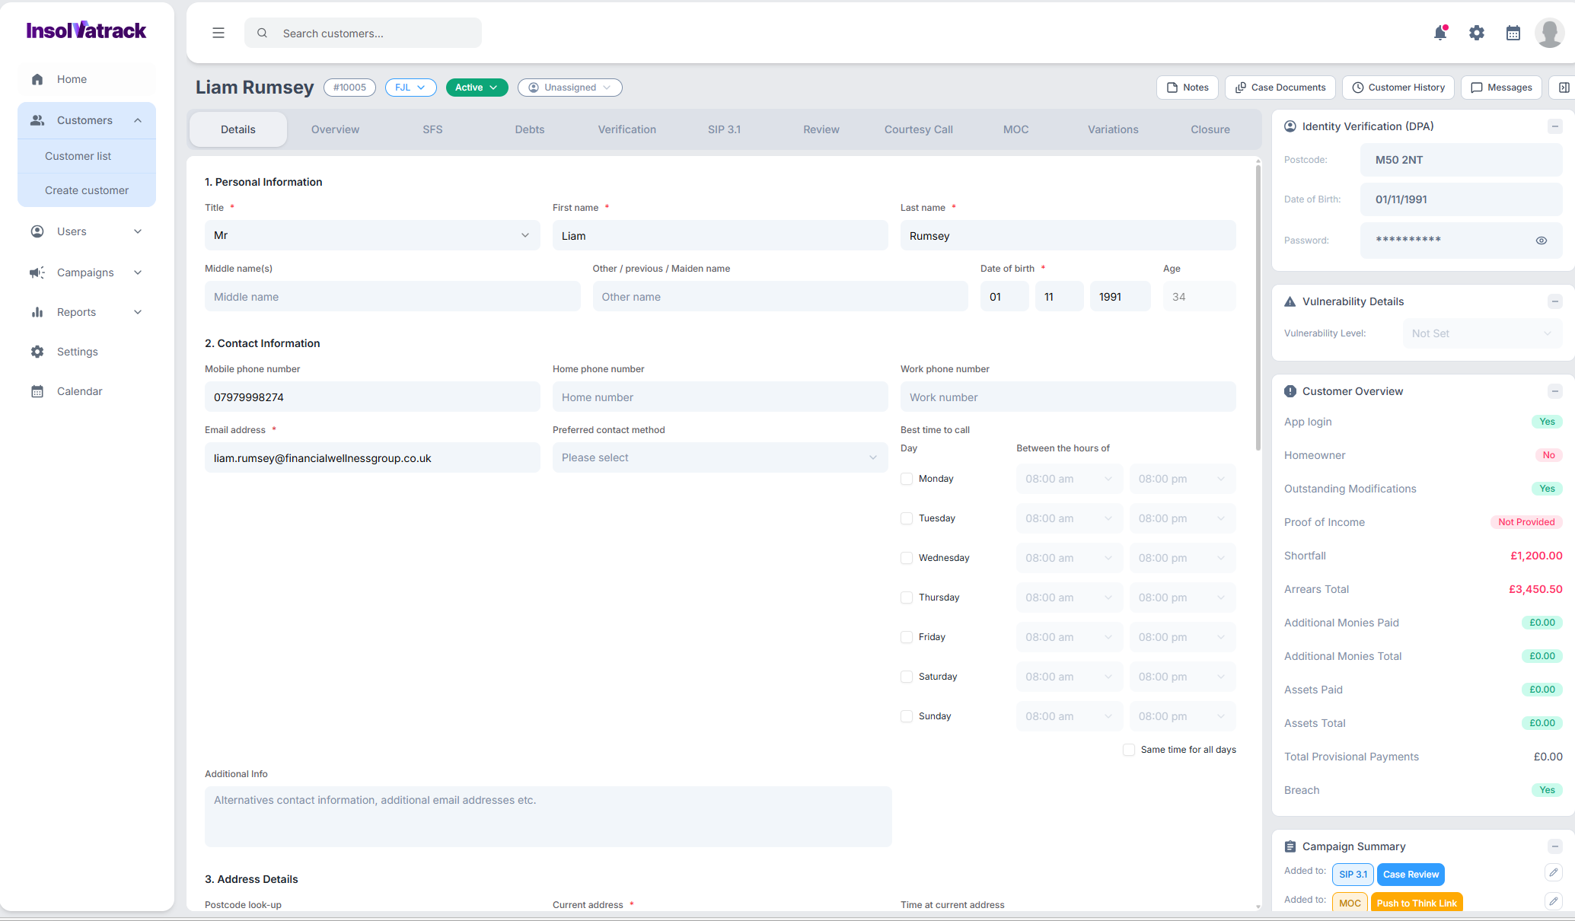Click the Search customers field
Image resolution: width=1575 pixels, height=921 pixels.
point(363,33)
